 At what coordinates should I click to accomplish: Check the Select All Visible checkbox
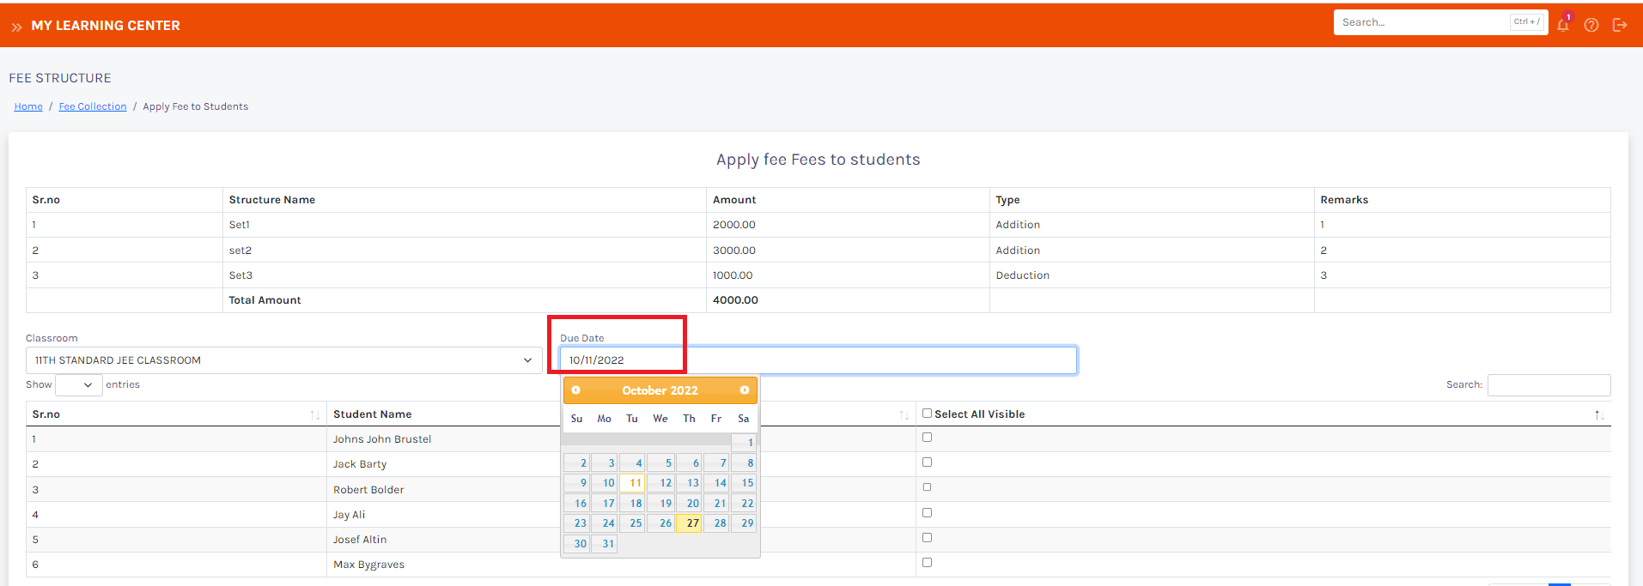(927, 414)
